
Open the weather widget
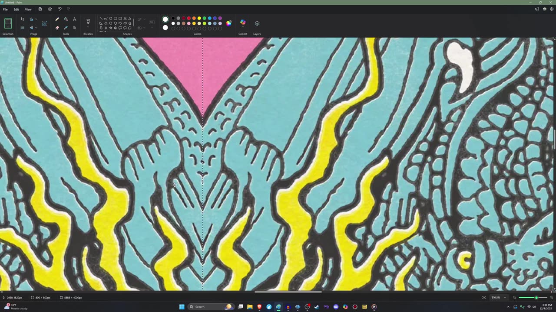pyautogui.click(x=17, y=307)
